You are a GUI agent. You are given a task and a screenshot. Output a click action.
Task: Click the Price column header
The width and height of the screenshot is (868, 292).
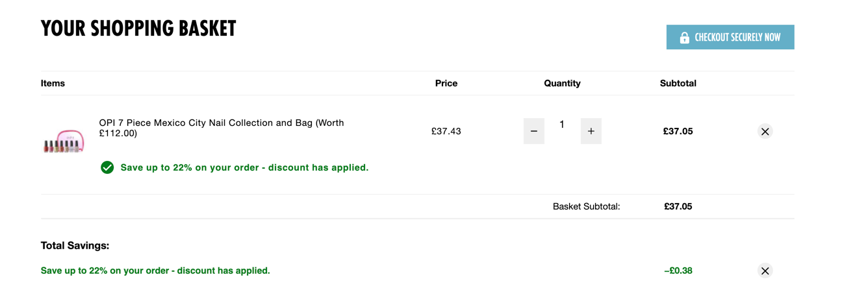tap(446, 83)
